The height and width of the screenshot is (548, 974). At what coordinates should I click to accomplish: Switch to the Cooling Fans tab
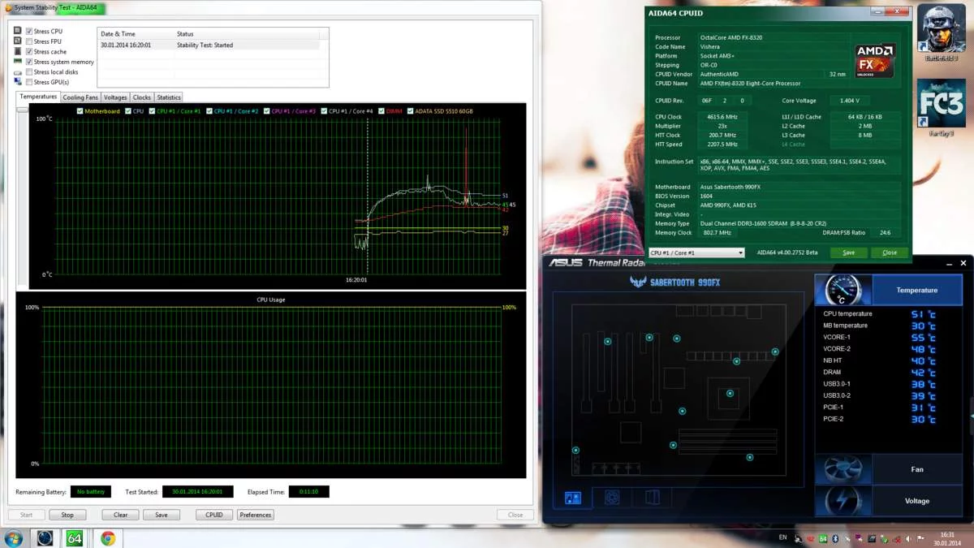point(80,97)
